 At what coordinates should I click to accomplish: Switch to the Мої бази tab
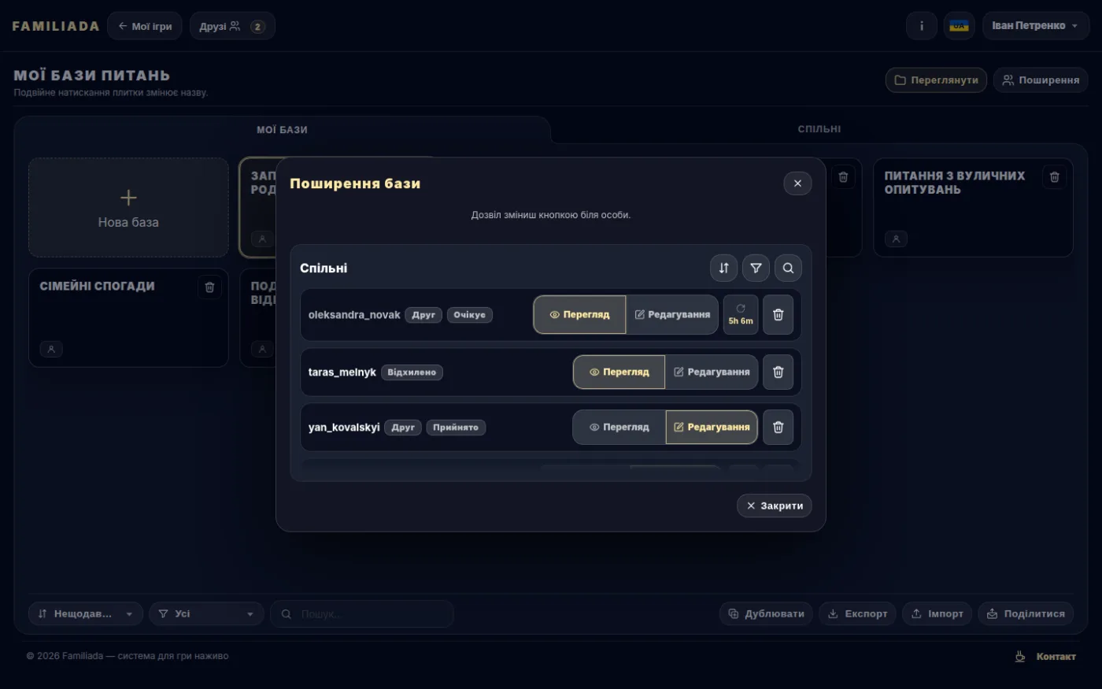pos(282,130)
